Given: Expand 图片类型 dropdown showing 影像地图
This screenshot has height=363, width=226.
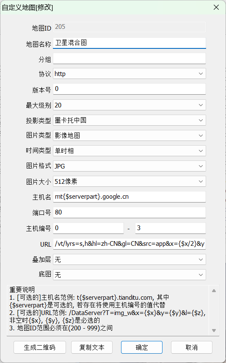Looking at the screenshot, I should click(129, 136).
